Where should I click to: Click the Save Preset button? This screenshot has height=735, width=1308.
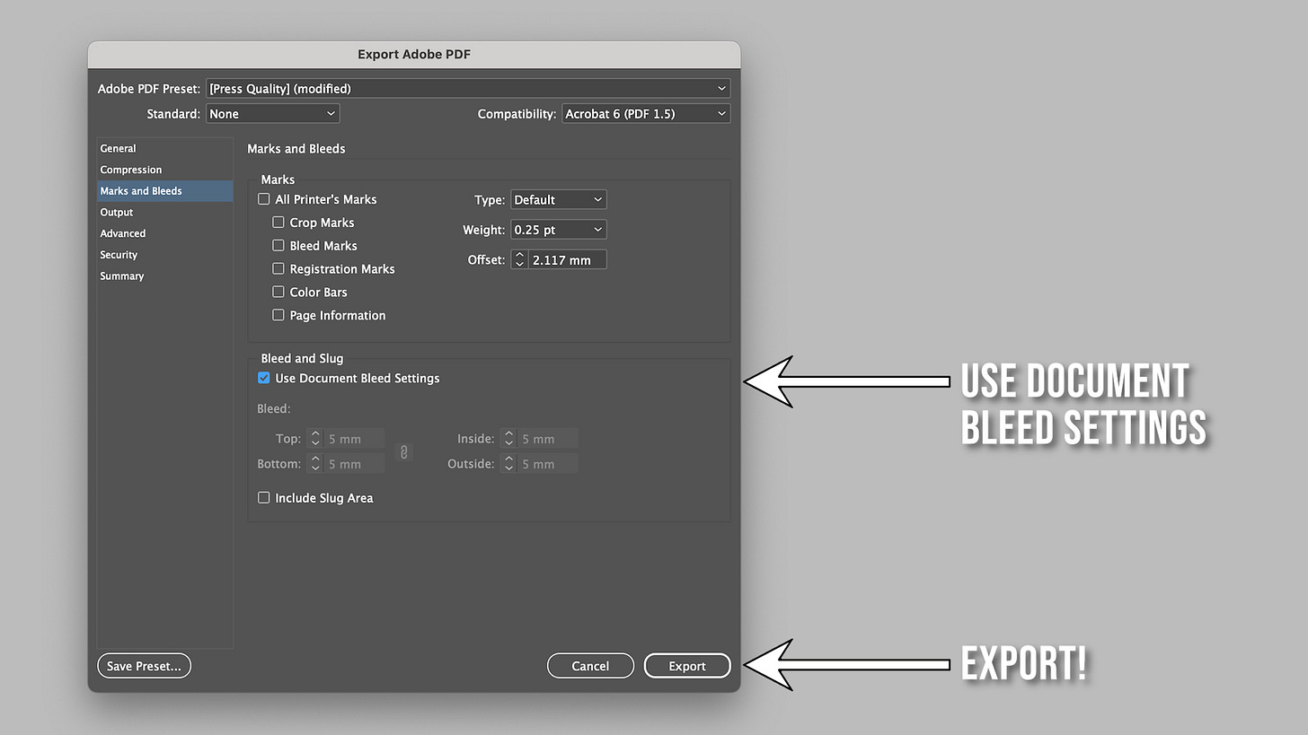[x=144, y=666]
